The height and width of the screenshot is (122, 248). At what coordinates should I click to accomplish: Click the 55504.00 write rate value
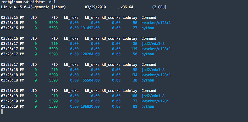91,80
